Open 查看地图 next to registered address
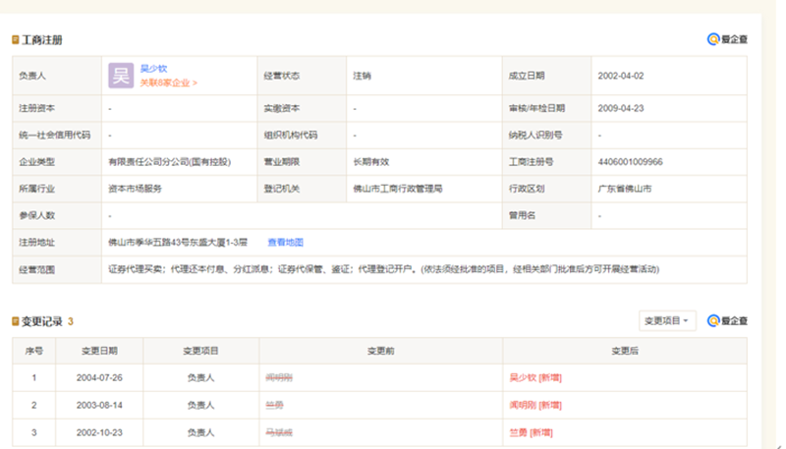This screenshot has height=449, width=786. pyautogui.click(x=285, y=242)
